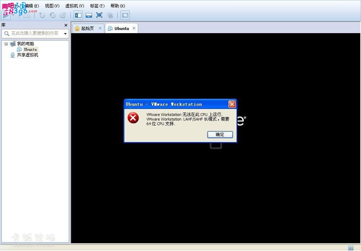
Task: Select 共享虚拟机 in the library tree
Action: point(27,55)
